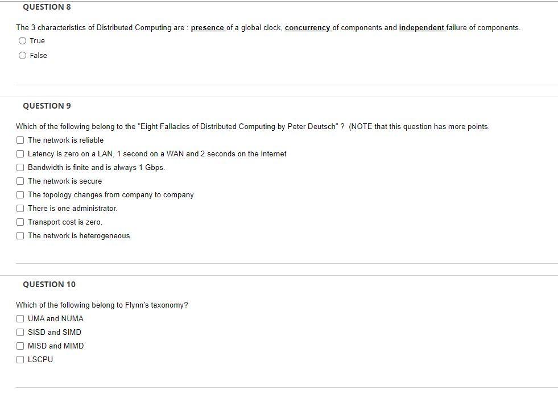Check 'SISD and SIMD' in Question 10
The width and height of the screenshot is (558, 394).
[x=19, y=332]
